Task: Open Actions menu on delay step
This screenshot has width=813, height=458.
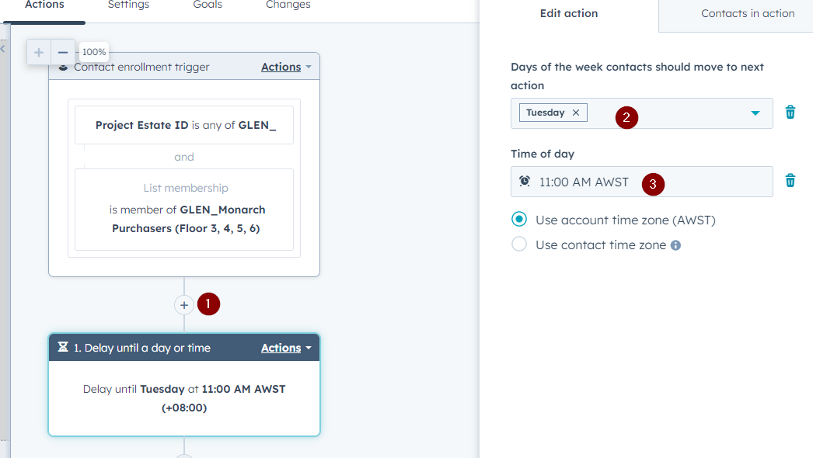Action: click(286, 348)
